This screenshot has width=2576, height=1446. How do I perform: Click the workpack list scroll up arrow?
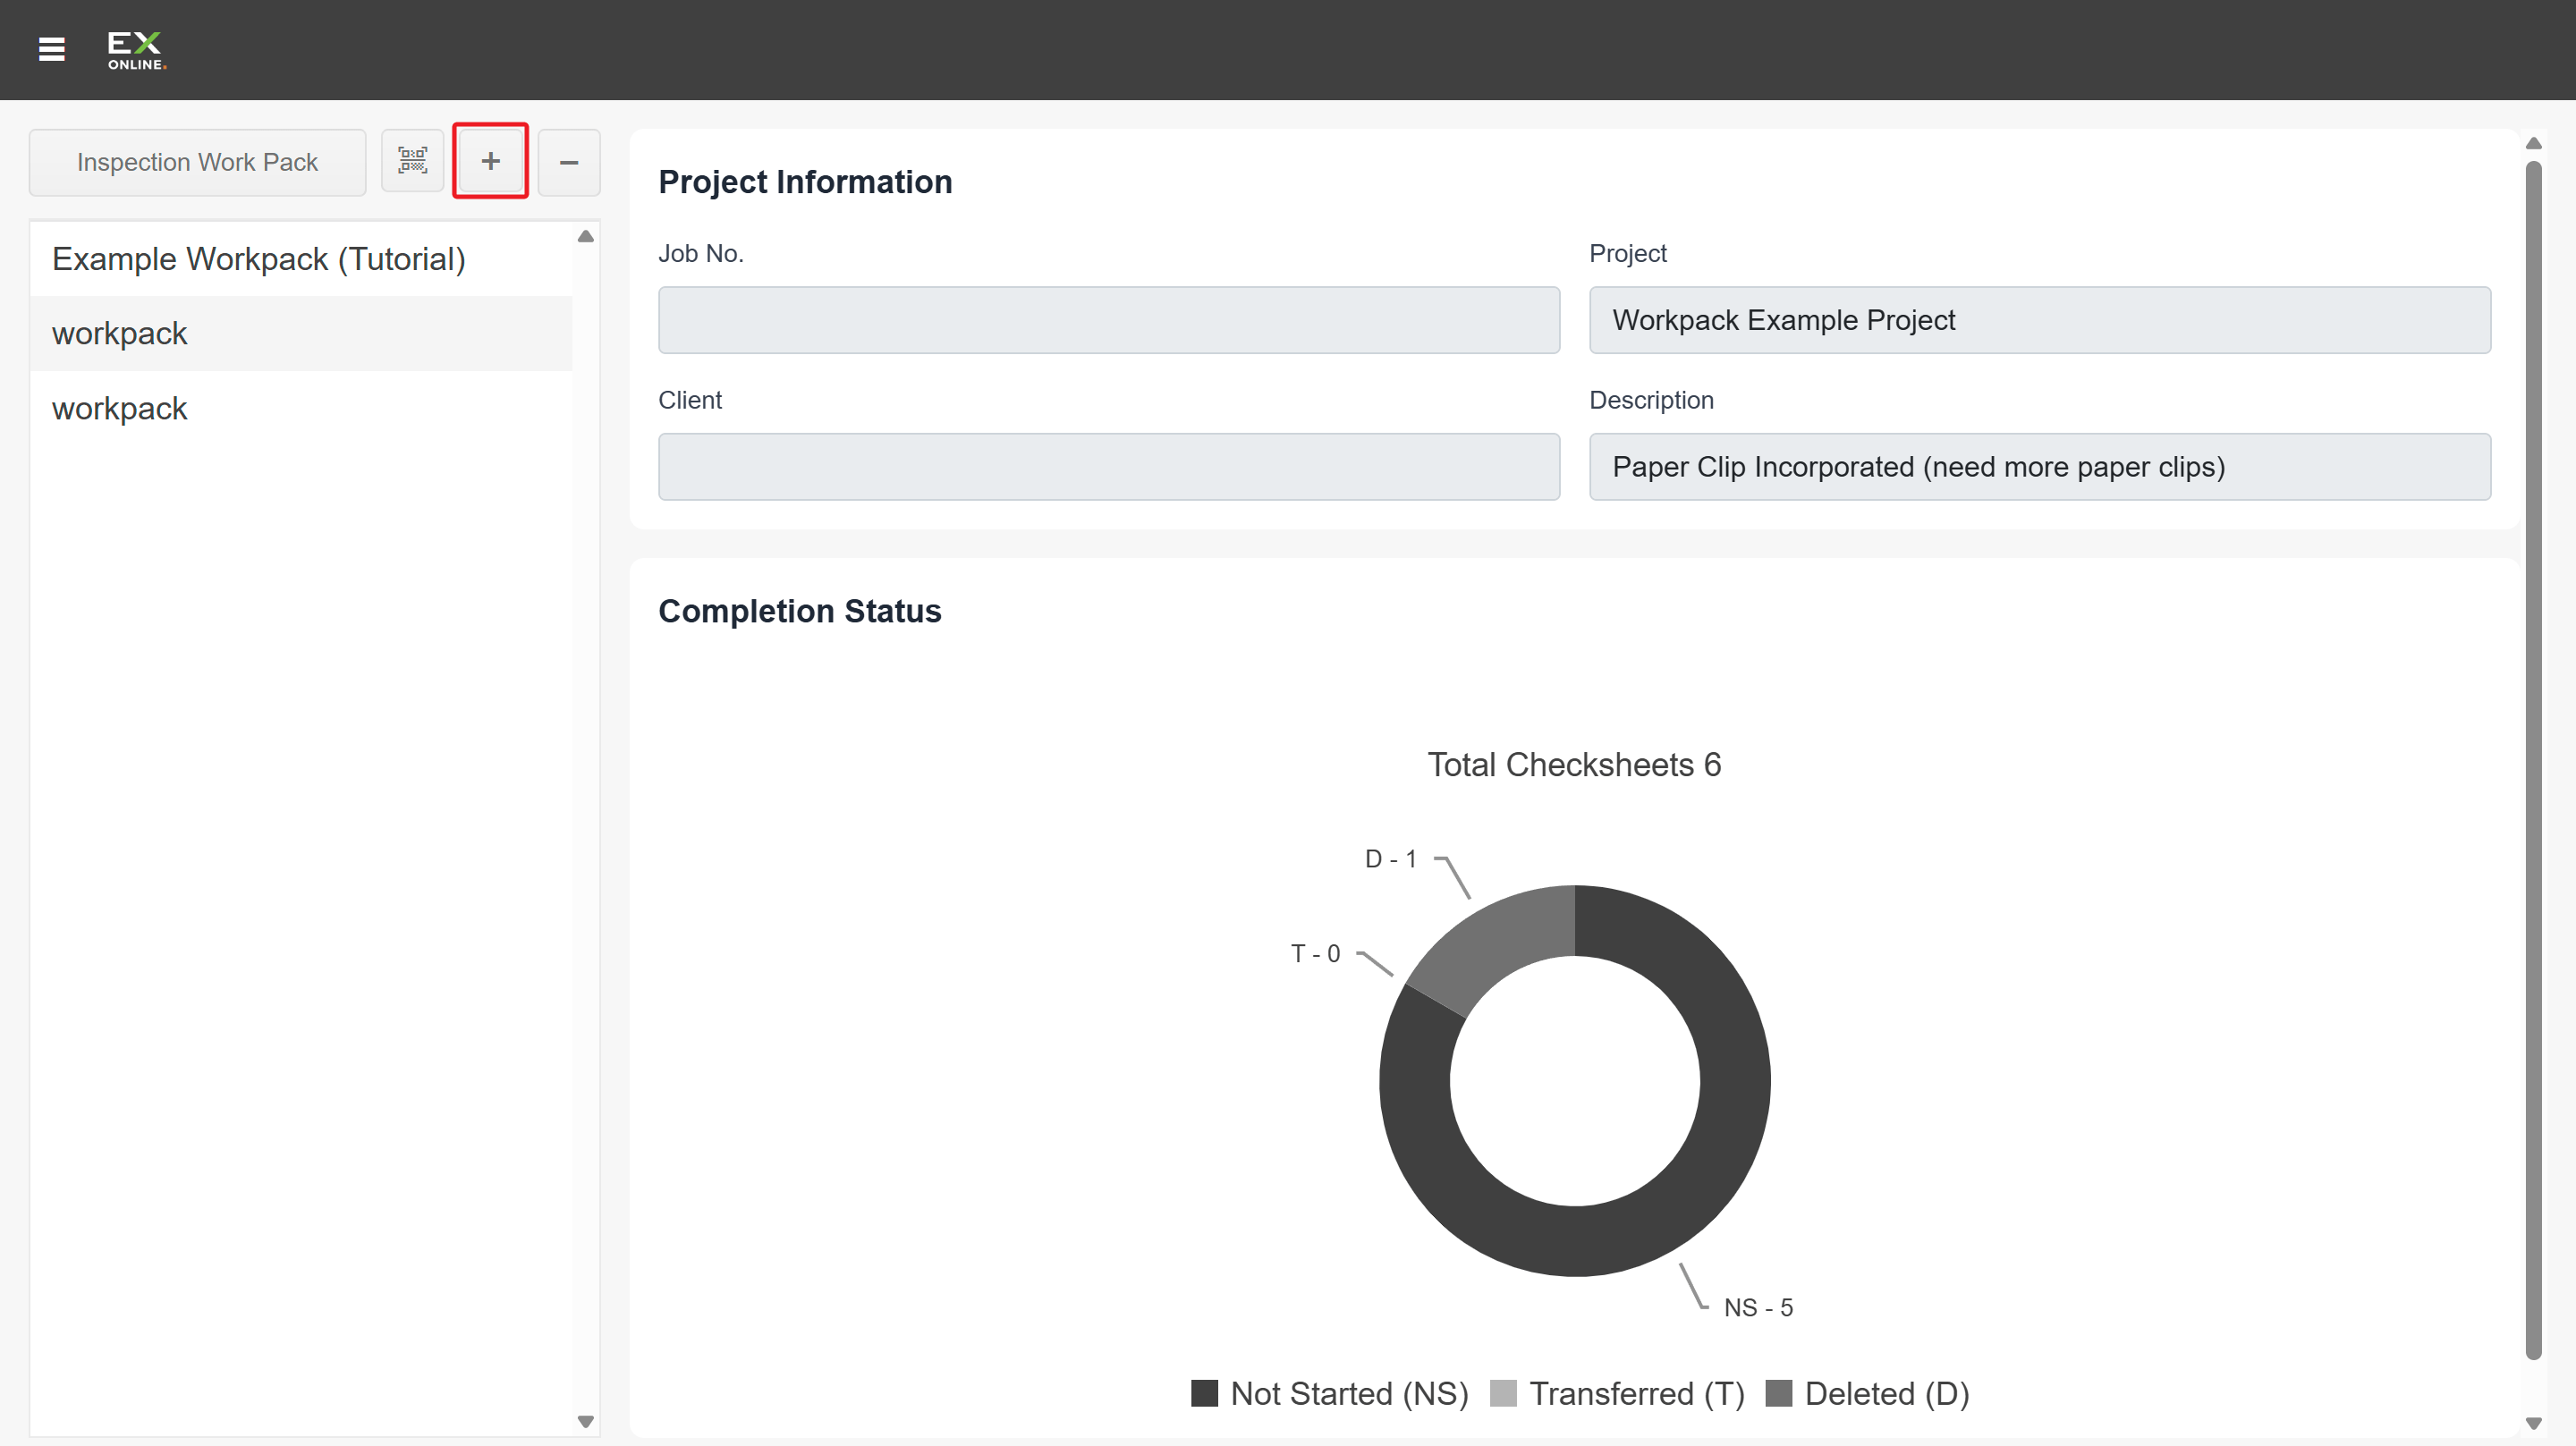click(586, 237)
